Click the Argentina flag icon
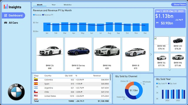188x105 pixels. pos(36,88)
